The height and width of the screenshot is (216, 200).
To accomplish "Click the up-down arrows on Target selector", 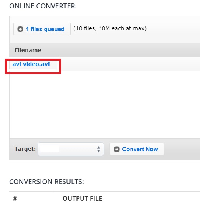I will tap(99, 149).
